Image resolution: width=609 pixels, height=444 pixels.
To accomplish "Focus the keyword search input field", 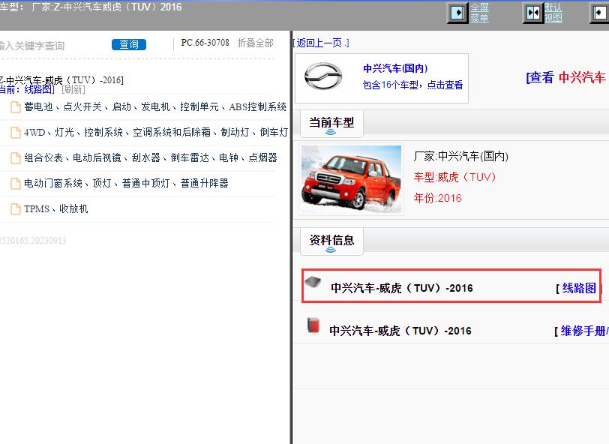I will pos(50,46).
